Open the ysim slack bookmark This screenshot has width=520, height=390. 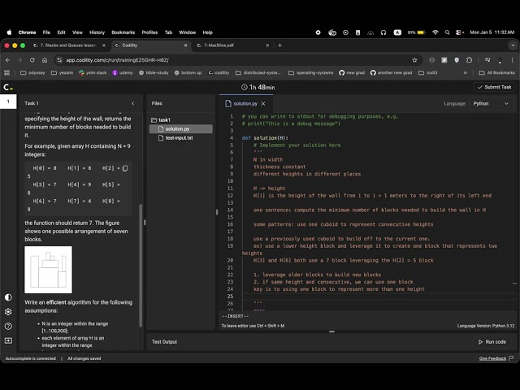pos(93,72)
